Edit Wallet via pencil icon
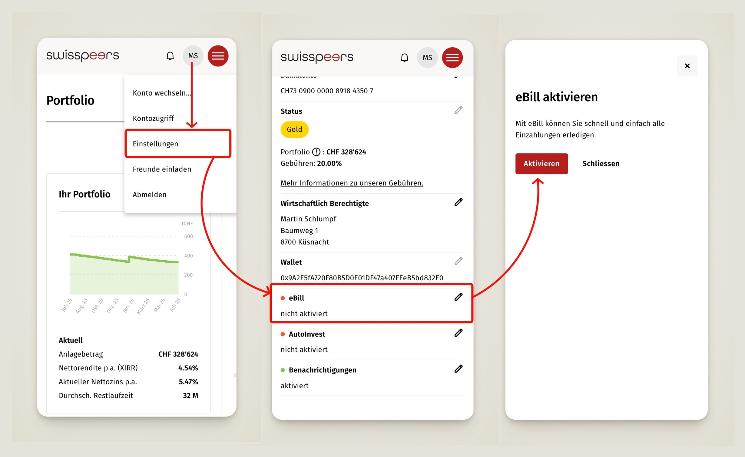745x457 pixels. point(459,261)
